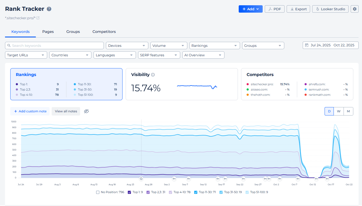Screen dimensions: 362x206
Task: Click the help icon next to Rank Tracker
Action: [x=49, y=9]
